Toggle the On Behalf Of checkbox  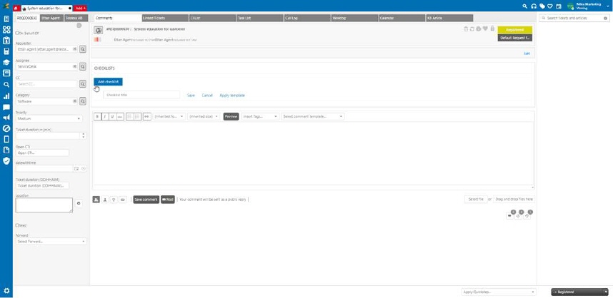[17, 33]
